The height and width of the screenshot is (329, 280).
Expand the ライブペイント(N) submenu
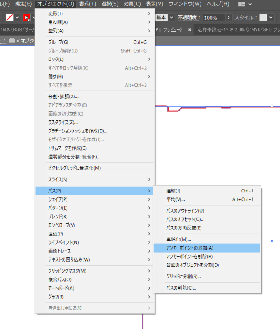point(95,242)
